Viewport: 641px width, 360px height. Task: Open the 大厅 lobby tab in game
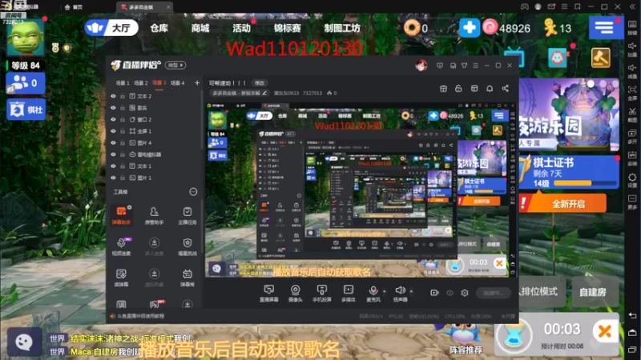point(111,28)
